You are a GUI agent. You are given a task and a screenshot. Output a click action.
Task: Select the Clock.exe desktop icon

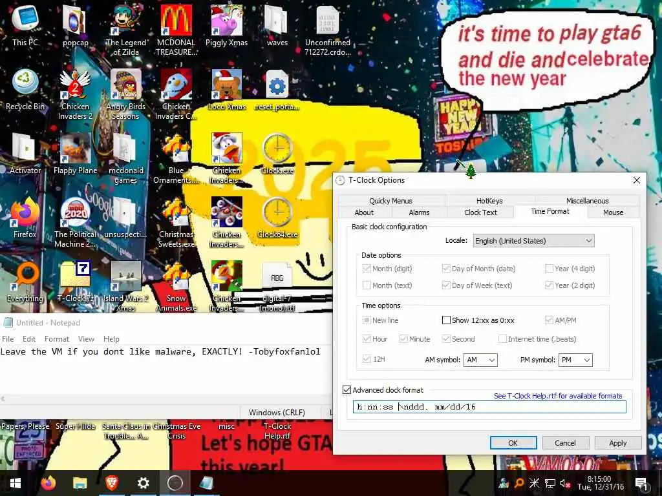point(277,154)
